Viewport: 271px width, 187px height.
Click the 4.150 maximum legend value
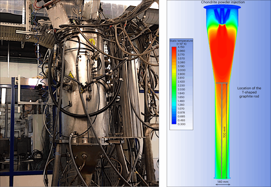pyautogui.click(x=181, y=47)
